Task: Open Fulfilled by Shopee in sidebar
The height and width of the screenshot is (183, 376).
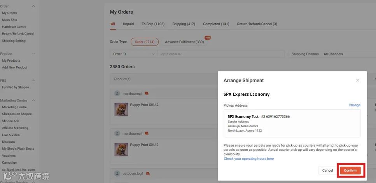Action: coord(15,87)
